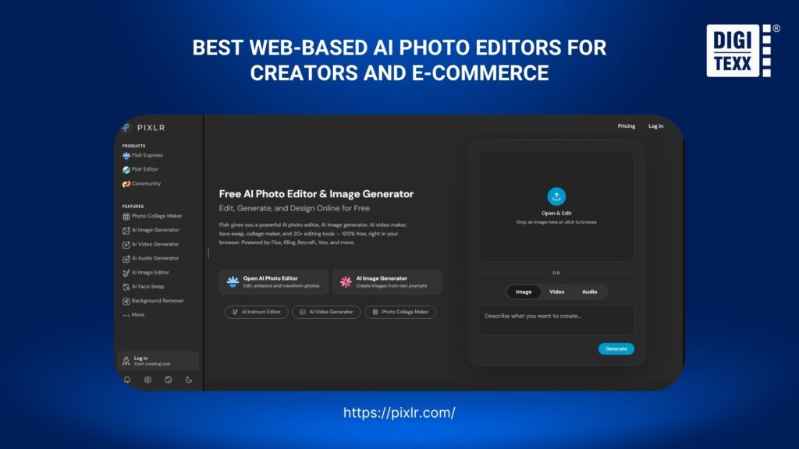Click the Generate button
The height and width of the screenshot is (449, 799).
tap(616, 348)
